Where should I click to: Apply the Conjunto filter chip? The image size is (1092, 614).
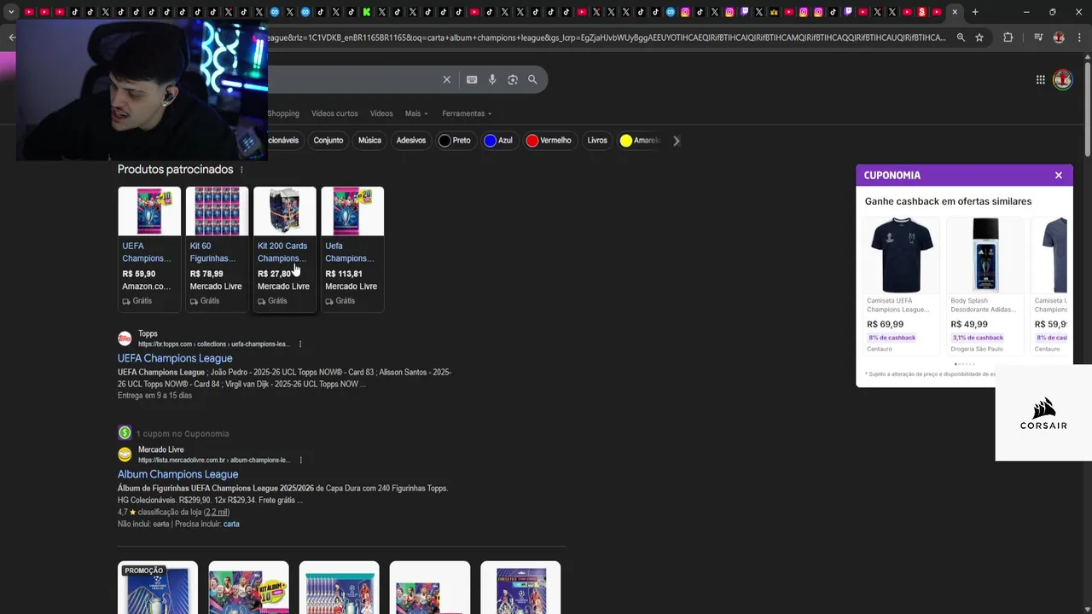point(328,141)
